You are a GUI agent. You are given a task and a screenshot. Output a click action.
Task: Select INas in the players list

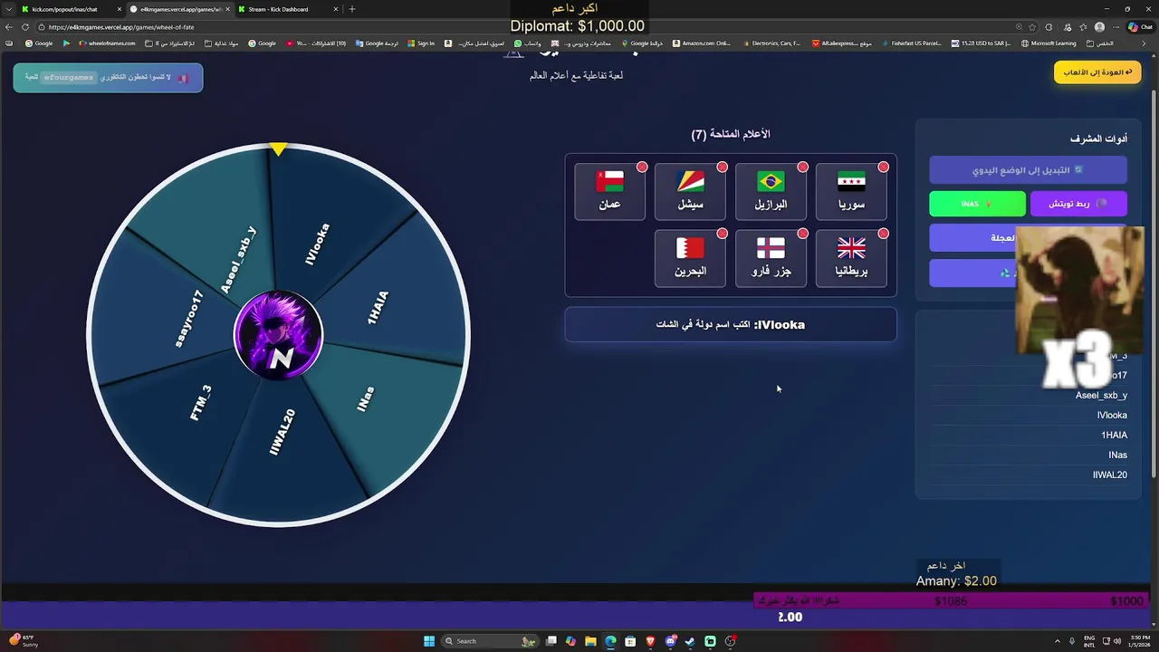click(x=1117, y=455)
